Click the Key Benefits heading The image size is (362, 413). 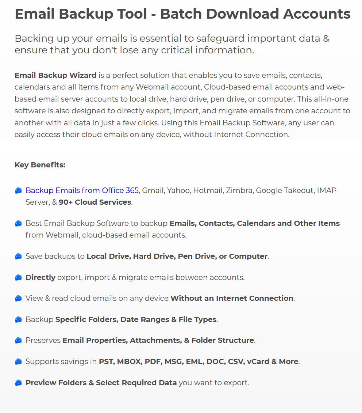pyautogui.click(x=40, y=165)
